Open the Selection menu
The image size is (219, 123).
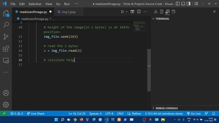(x=35, y=4)
